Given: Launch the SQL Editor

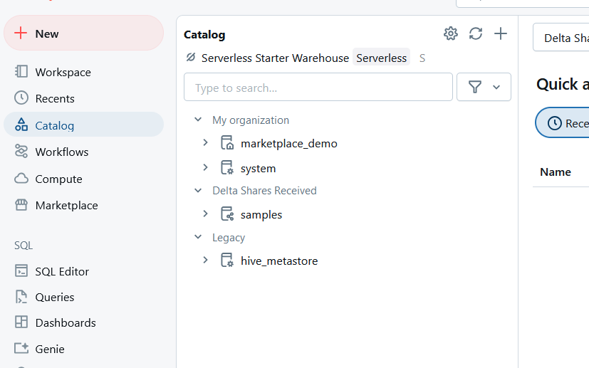Looking at the screenshot, I should [x=62, y=271].
